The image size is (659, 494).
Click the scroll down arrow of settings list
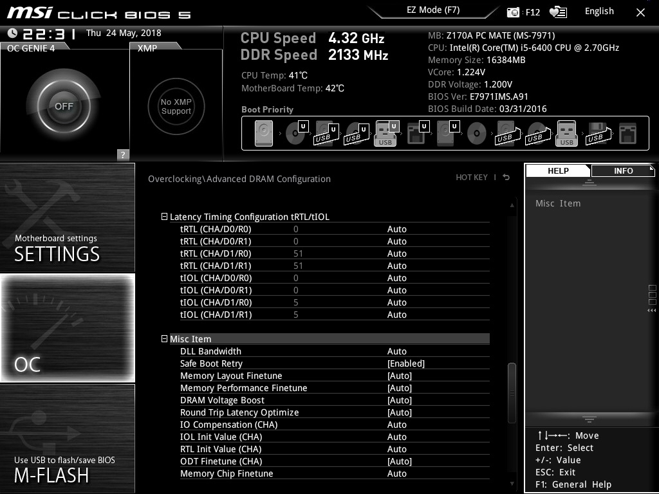[x=512, y=484]
